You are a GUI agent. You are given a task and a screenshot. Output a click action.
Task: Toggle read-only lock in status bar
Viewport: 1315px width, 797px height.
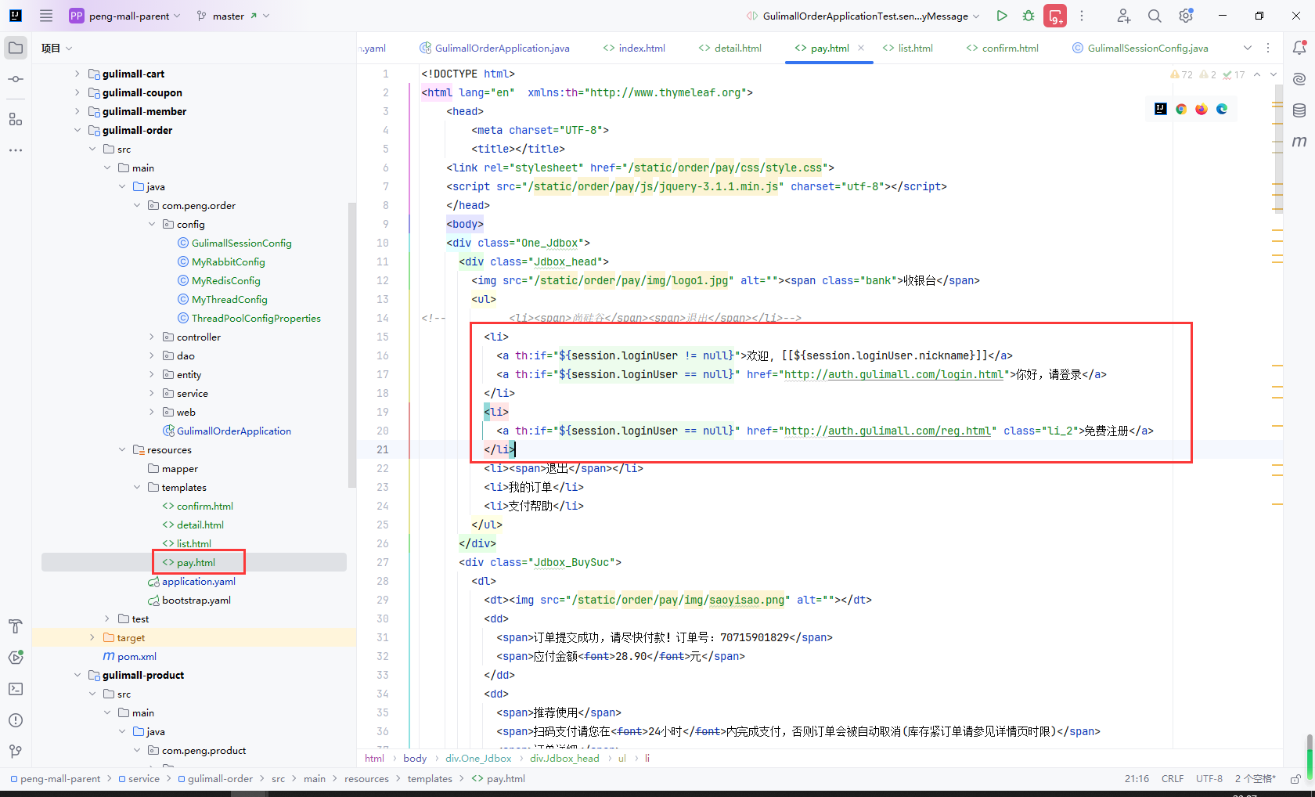pos(1295,779)
